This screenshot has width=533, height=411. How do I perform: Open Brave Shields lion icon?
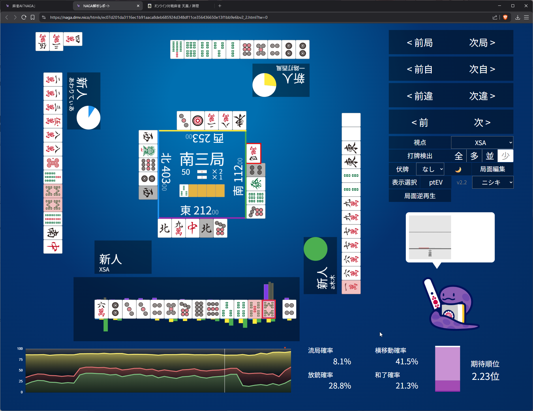pos(505,17)
